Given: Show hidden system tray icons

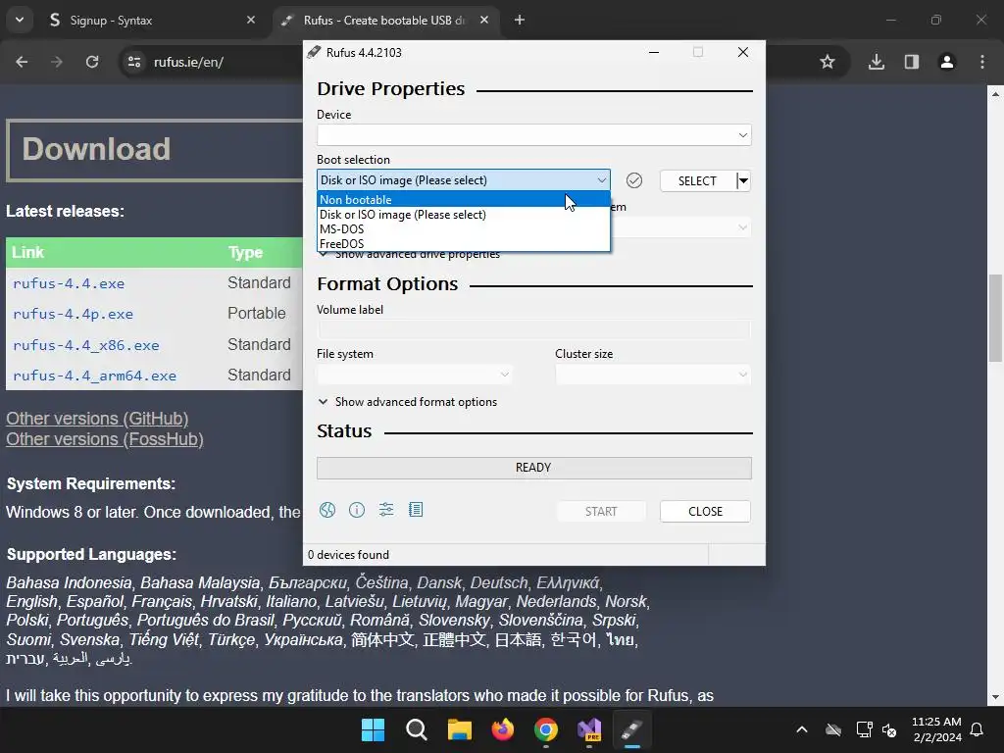Looking at the screenshot, I should [802, 729].
